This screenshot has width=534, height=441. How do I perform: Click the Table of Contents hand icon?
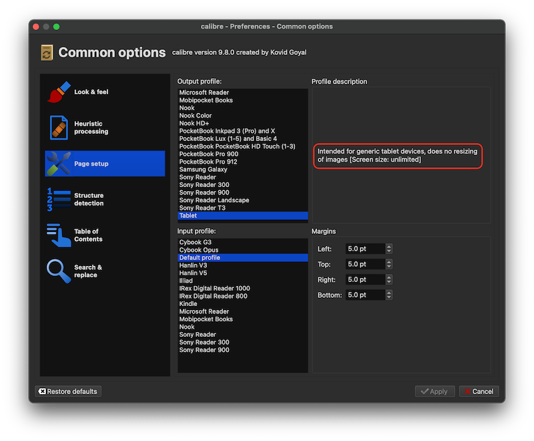pos(59,235)
